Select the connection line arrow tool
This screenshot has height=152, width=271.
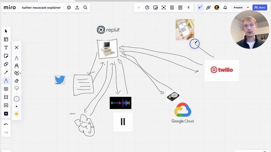click(x=6, y=72)
